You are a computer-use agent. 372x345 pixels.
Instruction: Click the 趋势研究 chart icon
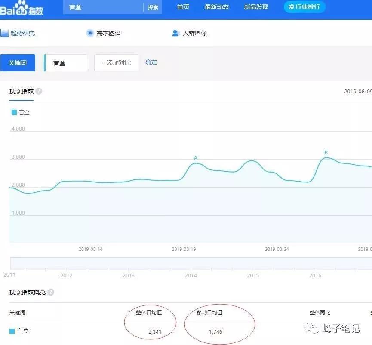pos(4,33)
